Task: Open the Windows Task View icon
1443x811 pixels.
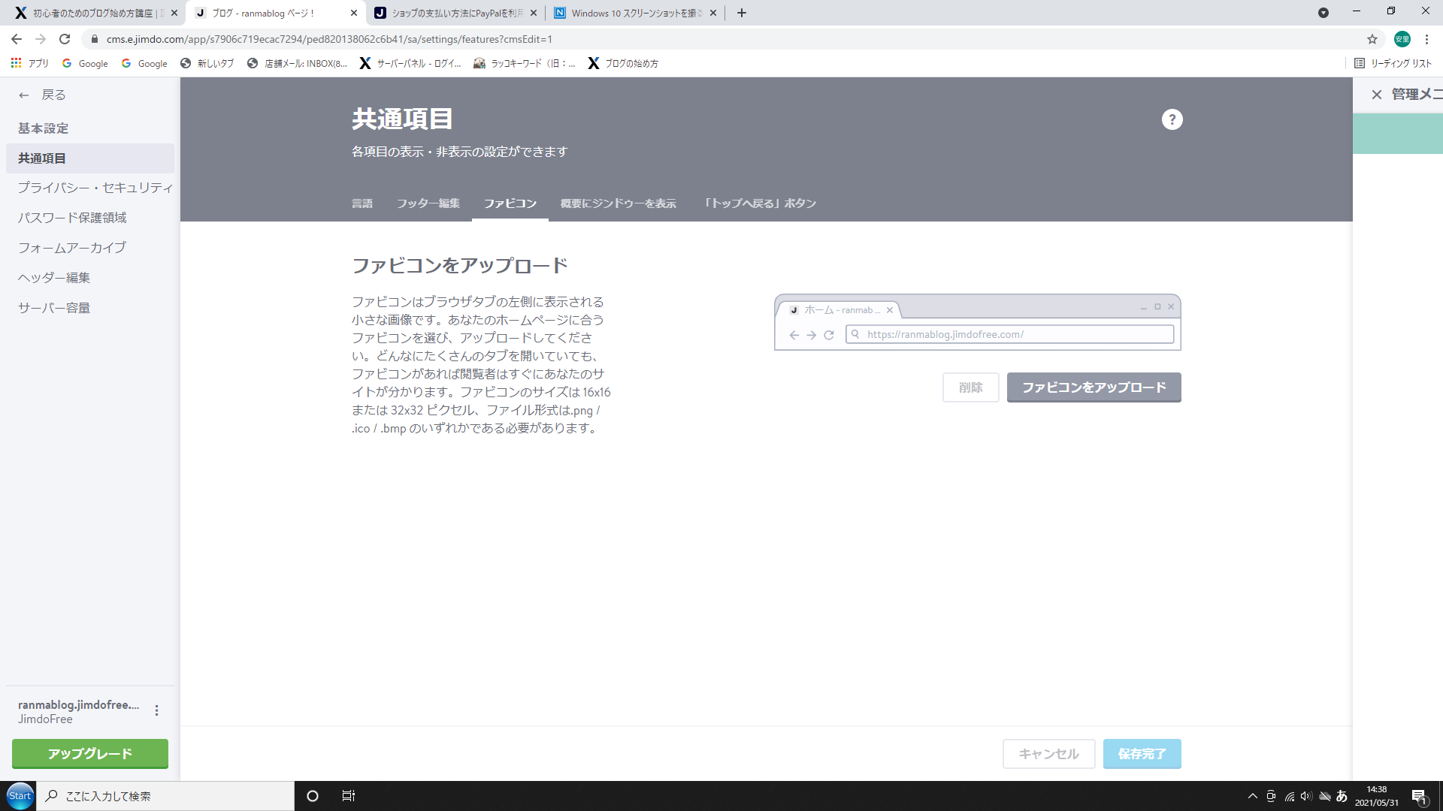Action: click(x=348, y=796)
